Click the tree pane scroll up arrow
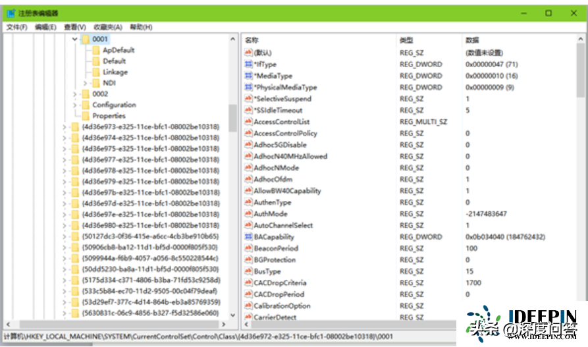Image resolution: width=588 pixels, height=347 pixels. [x=233, y=39]
